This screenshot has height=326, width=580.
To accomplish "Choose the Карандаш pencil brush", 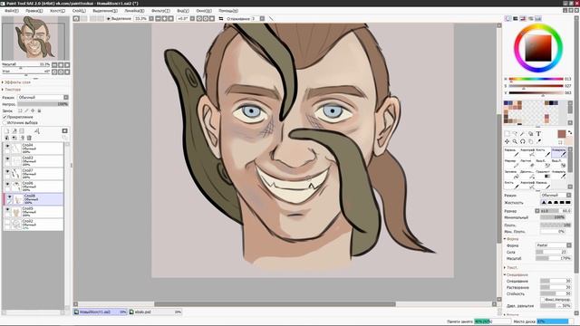I will coord(511,152).
